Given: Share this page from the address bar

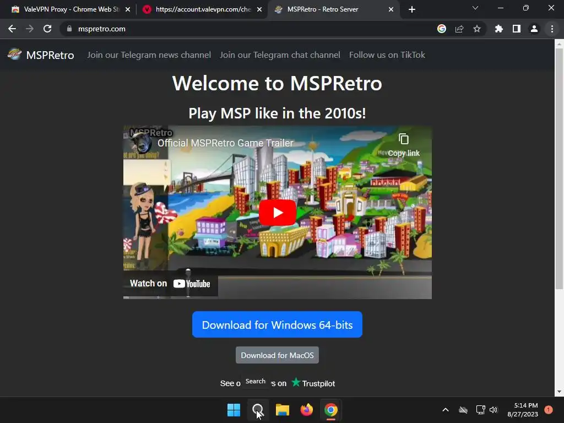Looking at the screenshot, I should tap(459, 29).
